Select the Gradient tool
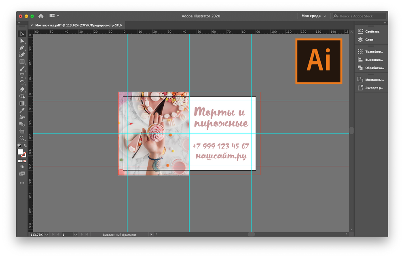The width and height of the screenshot is (404, 258). 22,104
